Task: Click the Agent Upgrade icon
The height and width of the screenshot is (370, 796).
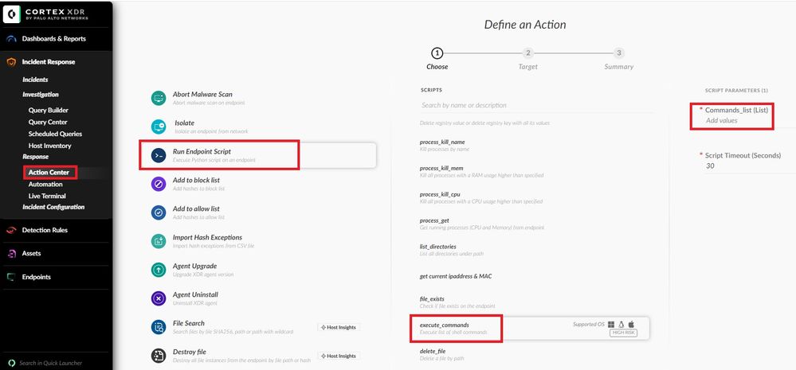Action: (158, 270)
